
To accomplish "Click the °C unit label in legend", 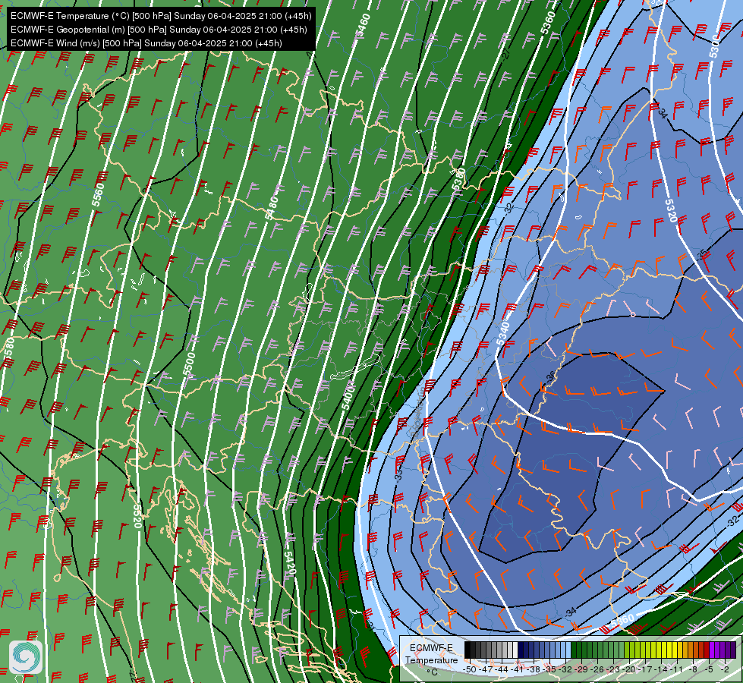I will pyautogui.click(x=432, y=672).
